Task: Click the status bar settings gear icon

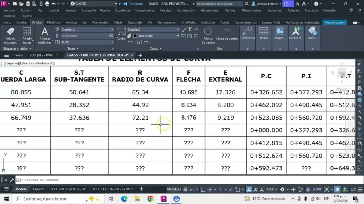Action: tap(282, 189)
